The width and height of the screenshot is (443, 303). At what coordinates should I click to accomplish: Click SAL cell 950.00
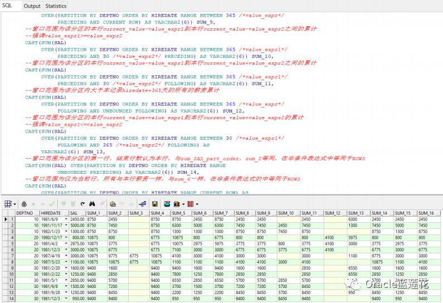[x=77, y=299]
